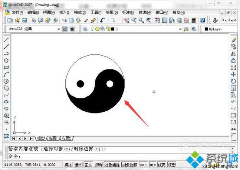240x170 pixels.
Task: Toggle DYN dynamic input in status bar
Action: pyautogui.click(x=153, y=165)
